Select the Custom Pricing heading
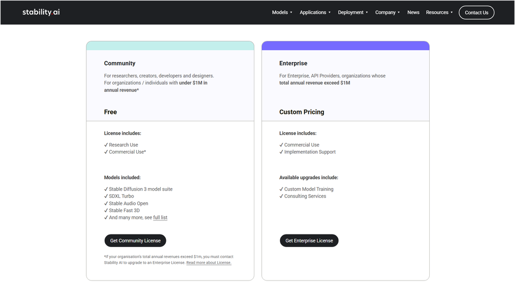Viewport: 515px width, 292px height. [301, 112]
